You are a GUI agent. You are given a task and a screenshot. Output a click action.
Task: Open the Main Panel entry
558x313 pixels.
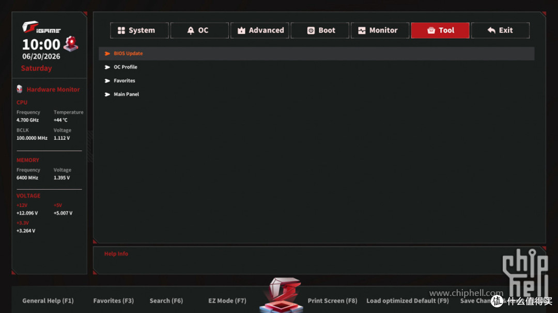(316, 94)
